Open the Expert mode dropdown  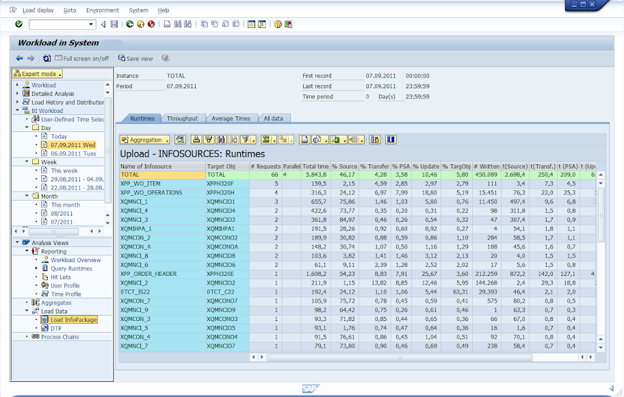38,74
